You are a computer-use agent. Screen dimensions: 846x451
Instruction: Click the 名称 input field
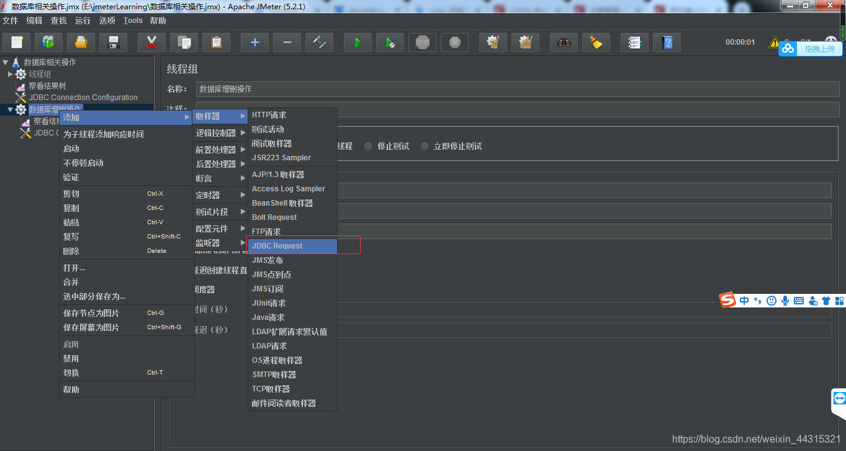(x=518, y=89)
